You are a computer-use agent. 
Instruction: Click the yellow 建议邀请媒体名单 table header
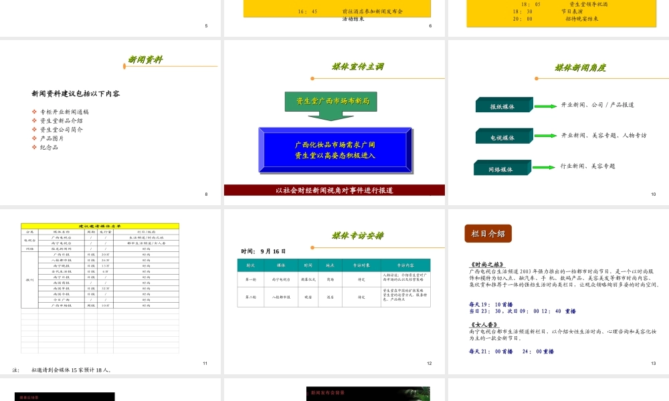point(100,227)
